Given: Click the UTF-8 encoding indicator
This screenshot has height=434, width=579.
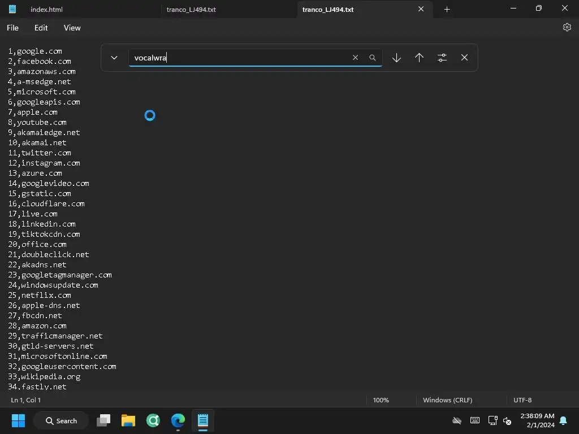Looking at the screenshot, I should coord(522,400).
